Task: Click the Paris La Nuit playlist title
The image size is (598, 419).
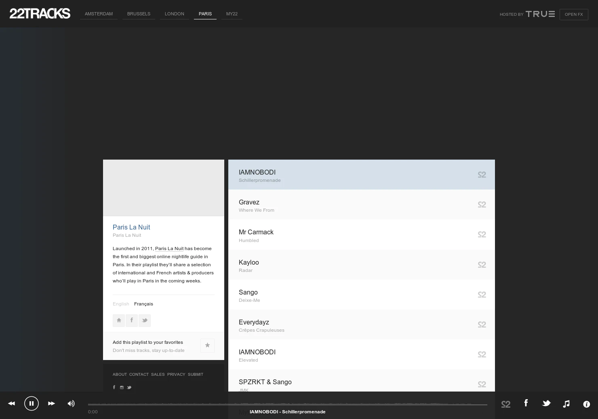Action: (x=131, y=227)
